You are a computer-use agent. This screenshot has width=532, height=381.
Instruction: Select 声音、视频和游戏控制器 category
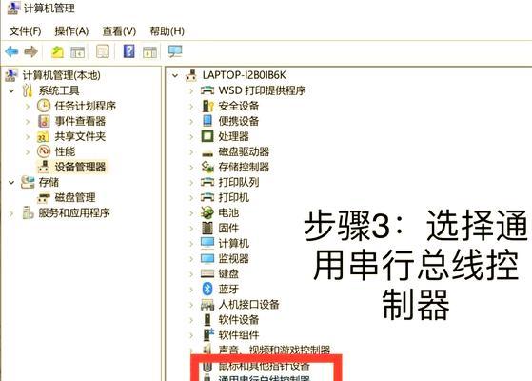coord(274,350)
